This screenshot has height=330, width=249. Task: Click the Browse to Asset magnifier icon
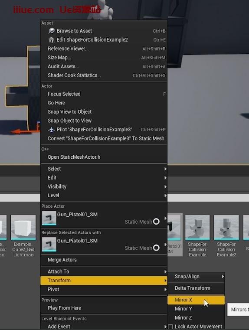(x=51, y=31)
